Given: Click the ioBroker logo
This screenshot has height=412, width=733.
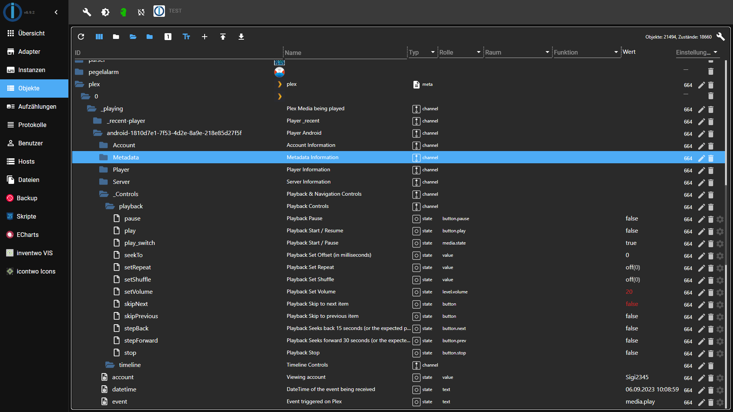Looking at the screenshot, I should tap(13, 12).
